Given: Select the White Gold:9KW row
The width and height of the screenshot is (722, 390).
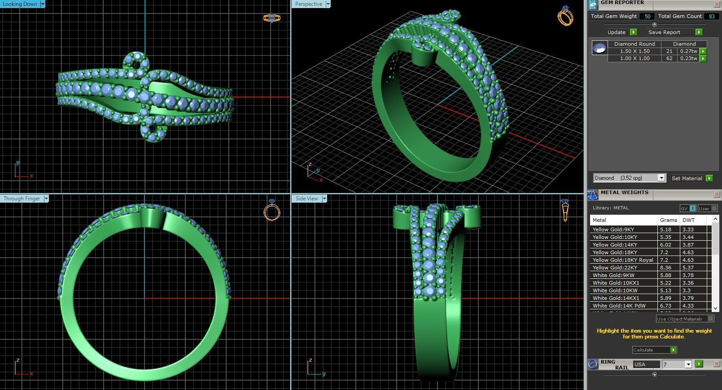Looking at the screenshot, I should pos(651,275).
